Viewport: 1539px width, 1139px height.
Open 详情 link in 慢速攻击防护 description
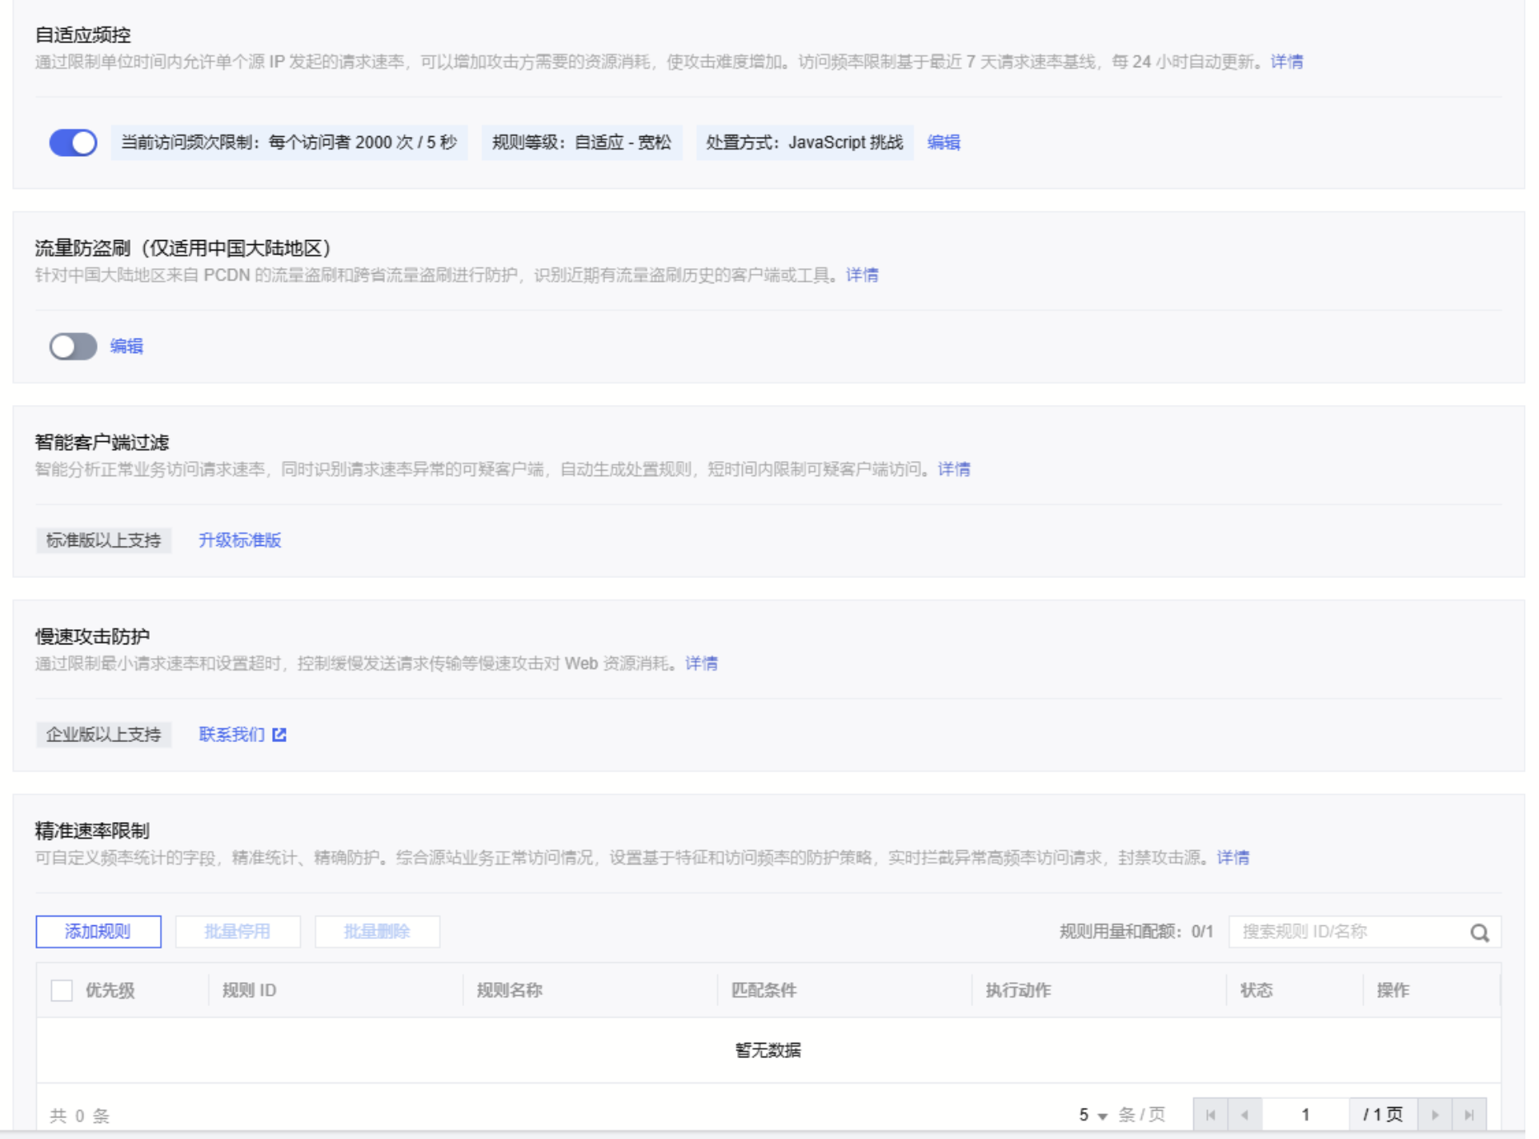click(701, 664)
